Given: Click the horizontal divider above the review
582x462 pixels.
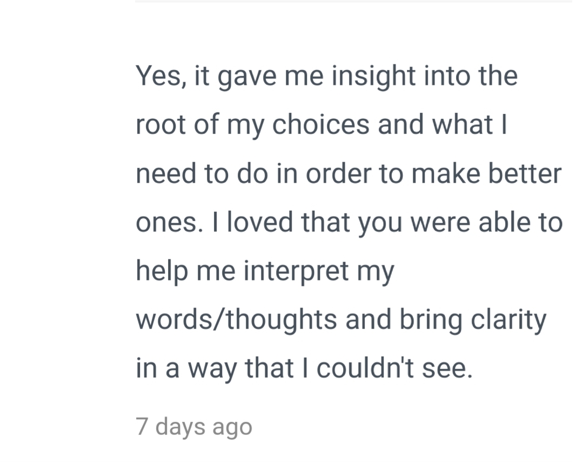Looking at the screenshot, I should 353,1.
